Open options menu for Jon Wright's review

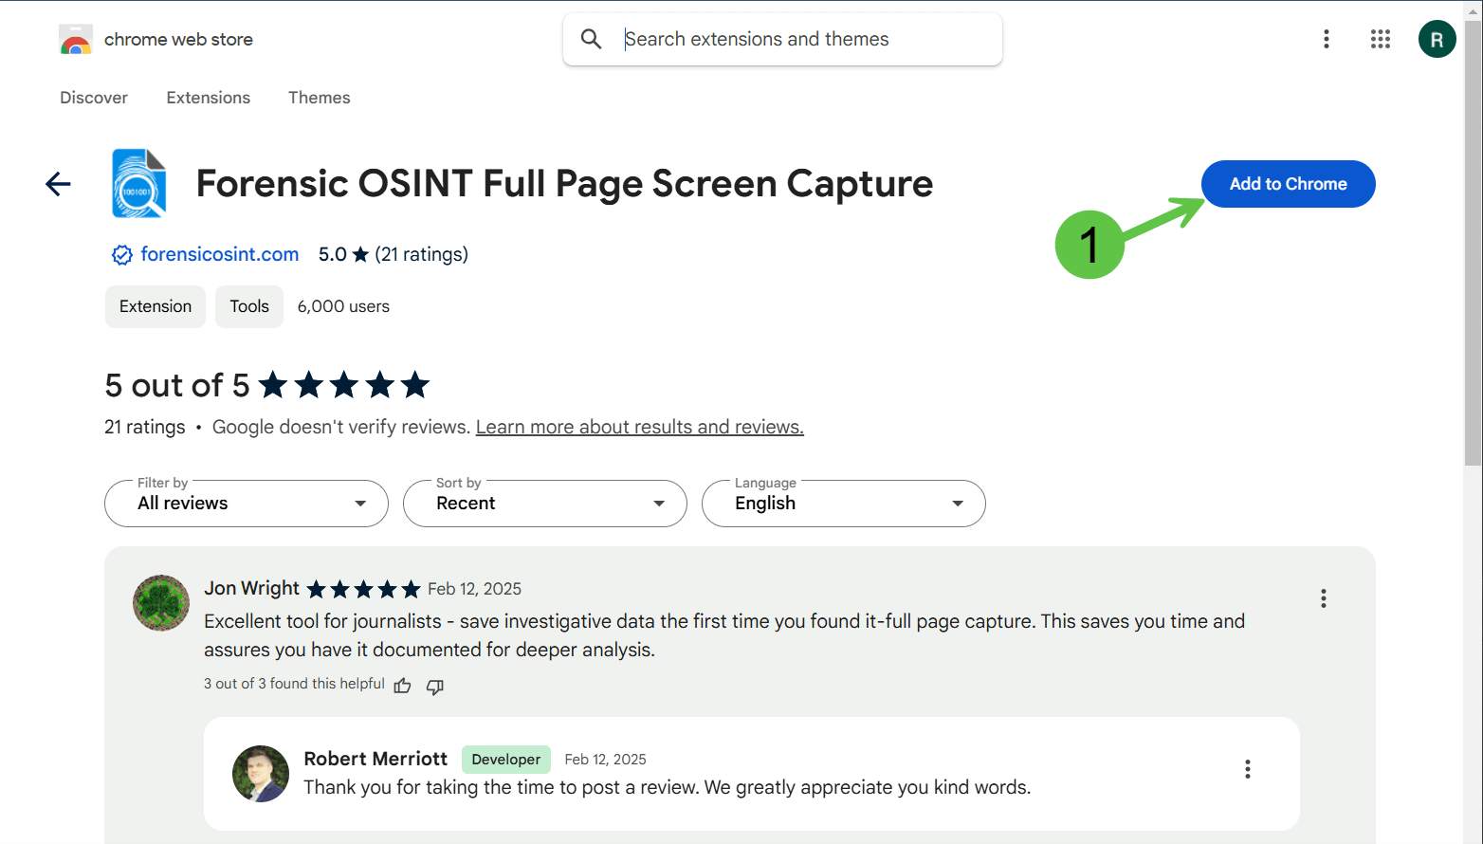click(1323, 598)
